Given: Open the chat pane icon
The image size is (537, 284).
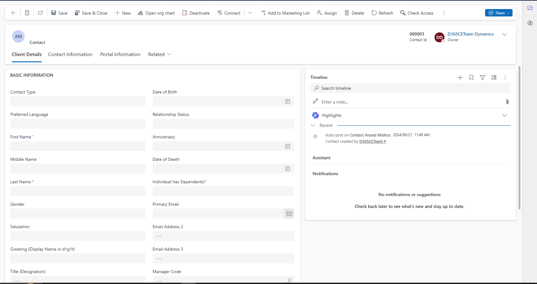Looking at the screenshot, I should 530,8.
